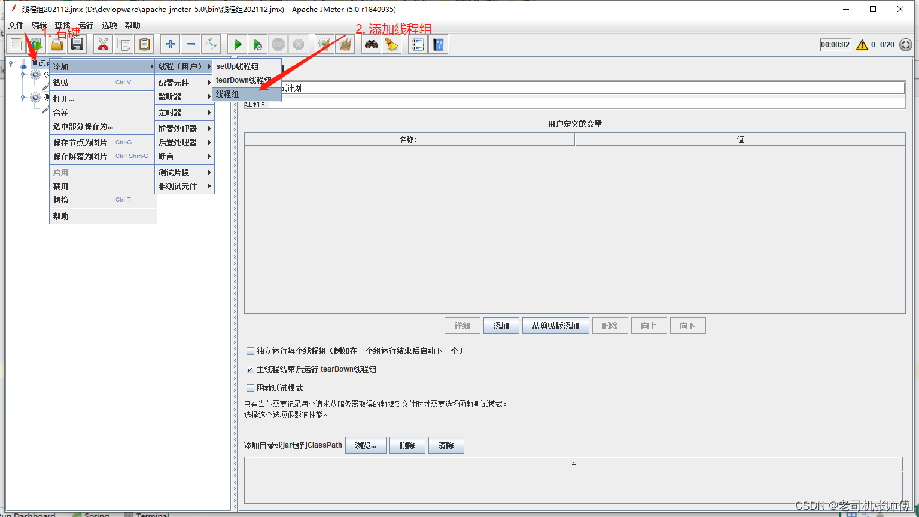The image size is (919, 517).
Task: Enable 函数测试模式 checkbox
Action: (251, 388)
